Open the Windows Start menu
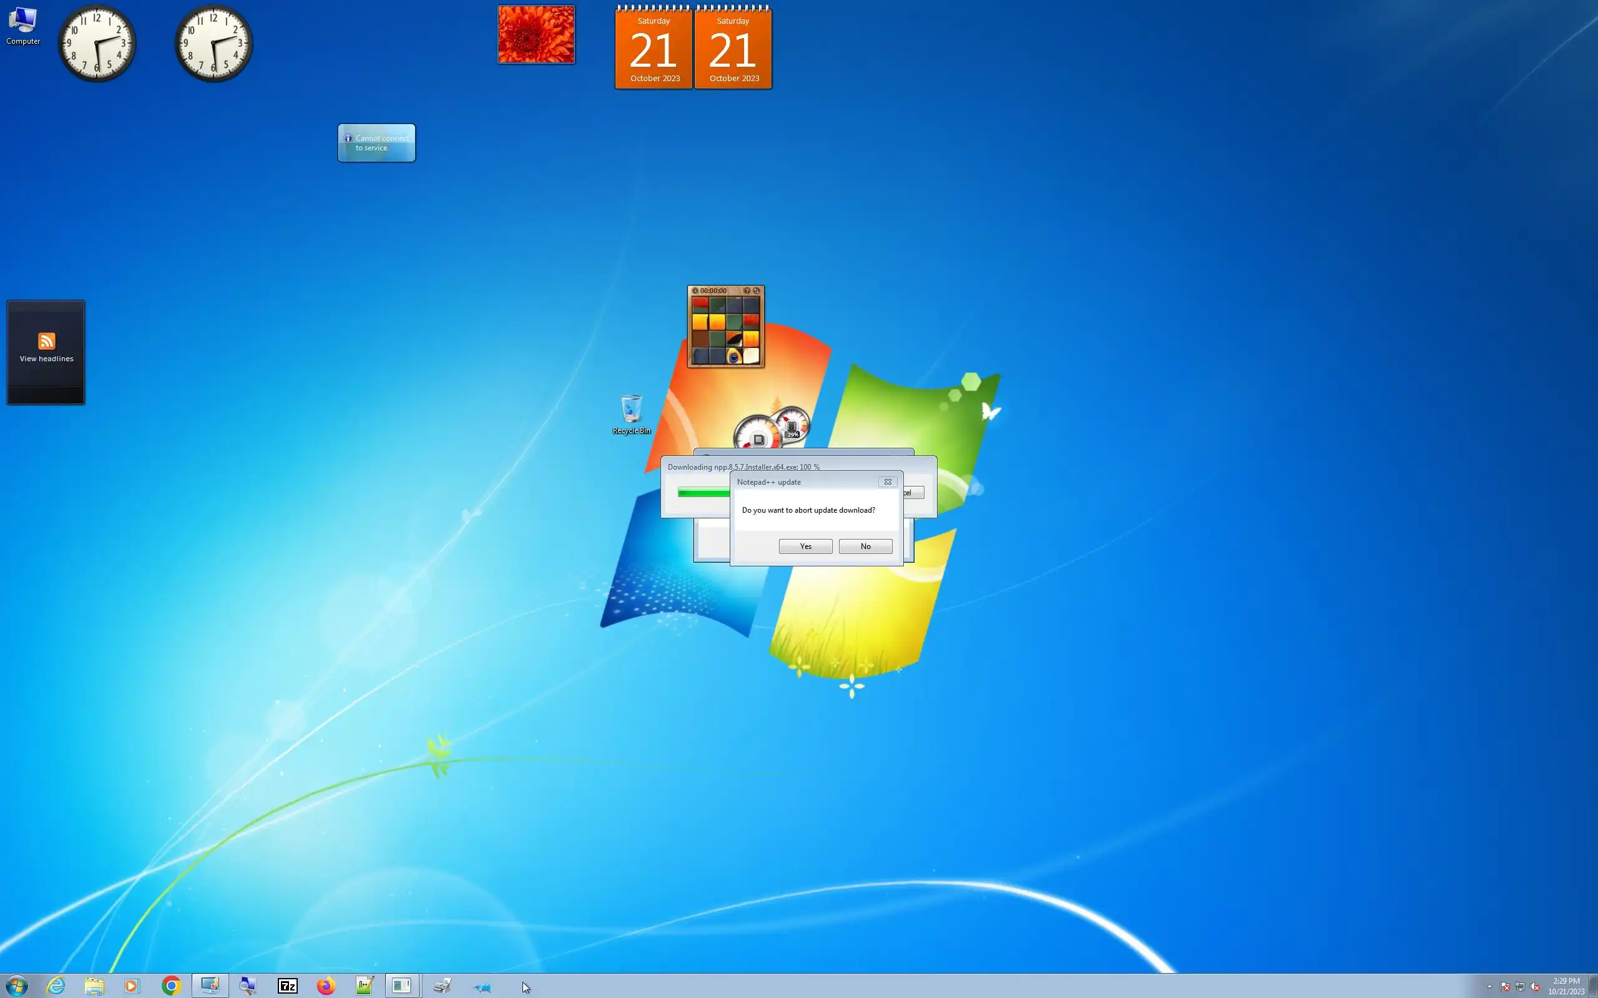Screen dimensions: 1598x998 [x=16, y=986]
